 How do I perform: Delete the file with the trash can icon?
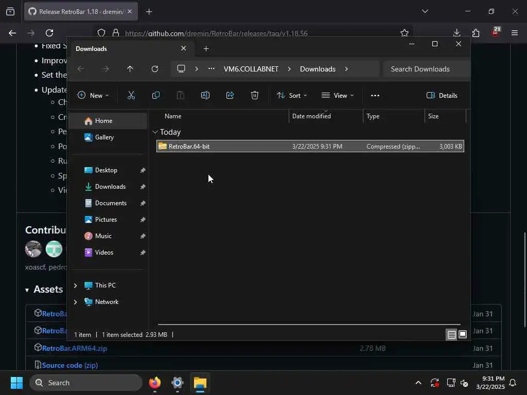(x=255, y=95)
